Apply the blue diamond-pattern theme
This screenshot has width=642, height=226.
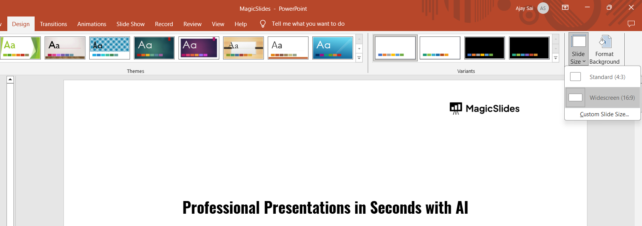110,48
